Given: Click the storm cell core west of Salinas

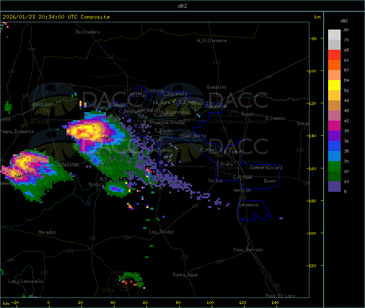Looking at the screenshot, I should click(x=24, y=163).
